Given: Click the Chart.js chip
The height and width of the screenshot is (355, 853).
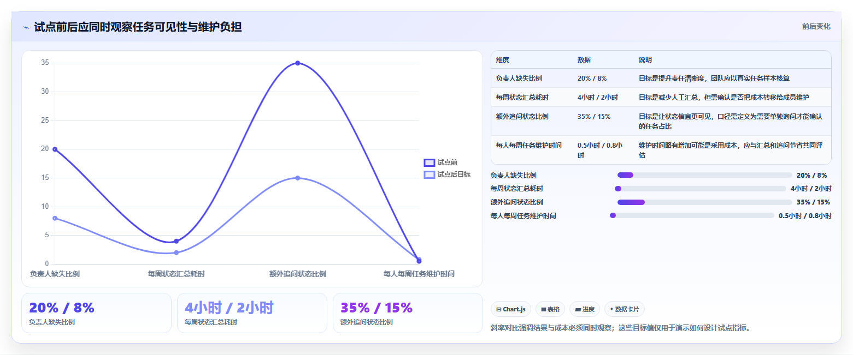Looking at the screenshot, I should tap(510, 309).
